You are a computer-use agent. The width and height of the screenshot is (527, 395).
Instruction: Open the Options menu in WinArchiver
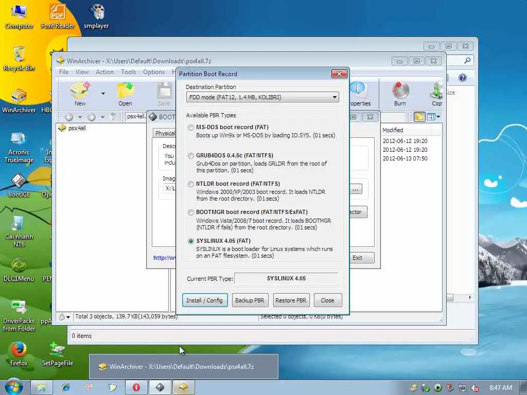153,72
